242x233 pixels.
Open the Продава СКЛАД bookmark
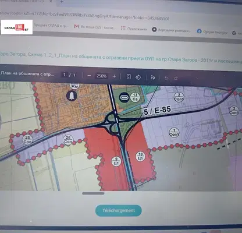point(51,26)
